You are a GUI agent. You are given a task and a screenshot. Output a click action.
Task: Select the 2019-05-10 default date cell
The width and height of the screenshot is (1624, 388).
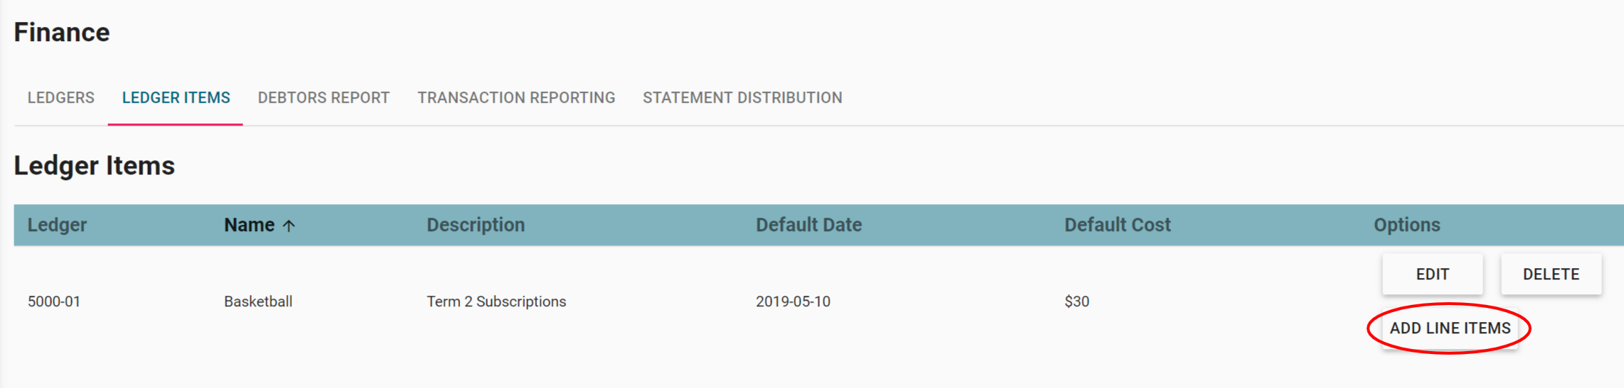click(x=793, y=301)
